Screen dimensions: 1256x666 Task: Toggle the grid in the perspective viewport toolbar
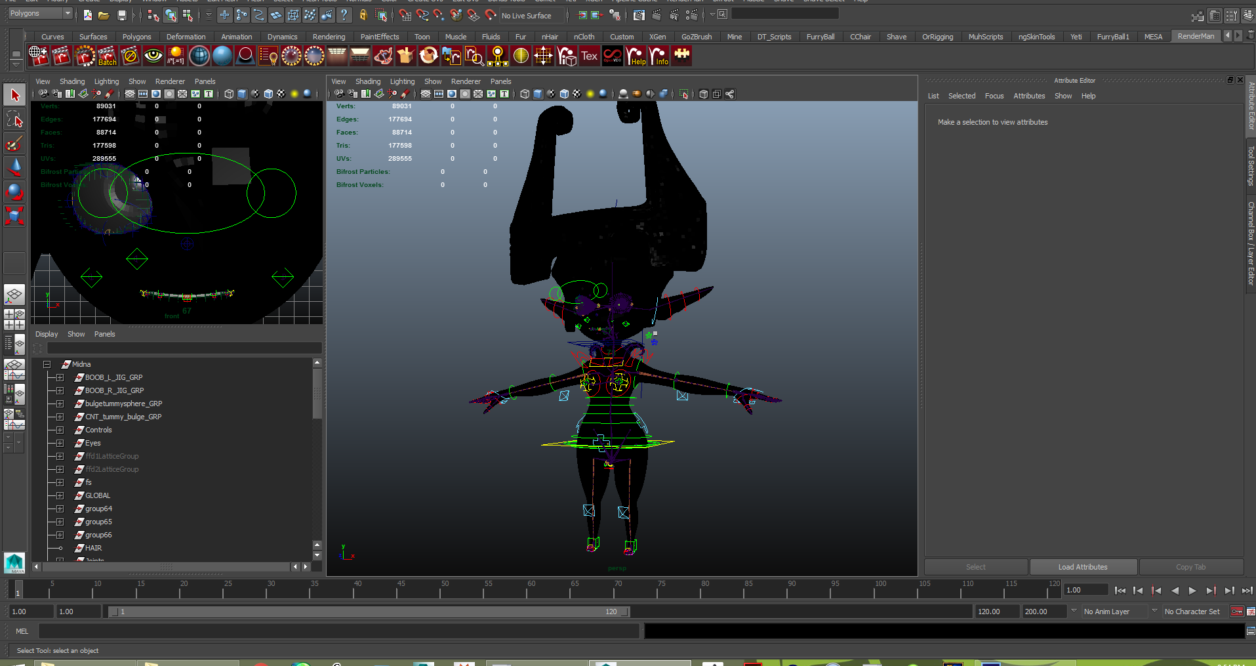pos(426,94)
